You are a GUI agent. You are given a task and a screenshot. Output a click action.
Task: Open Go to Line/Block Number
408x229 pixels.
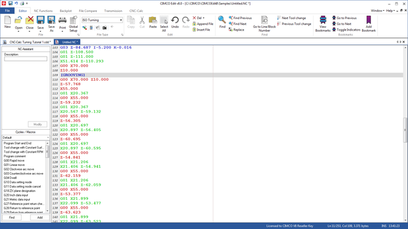coord(265,24)
